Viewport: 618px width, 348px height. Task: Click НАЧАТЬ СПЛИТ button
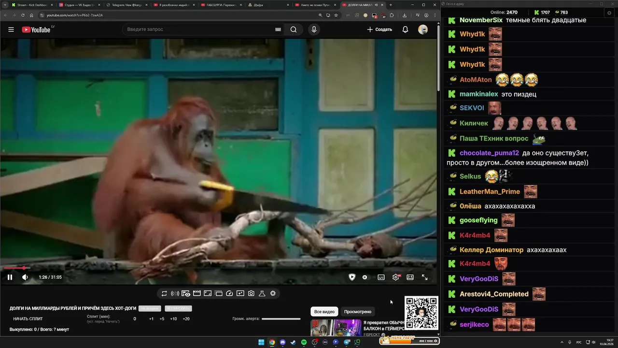[28, 319]
